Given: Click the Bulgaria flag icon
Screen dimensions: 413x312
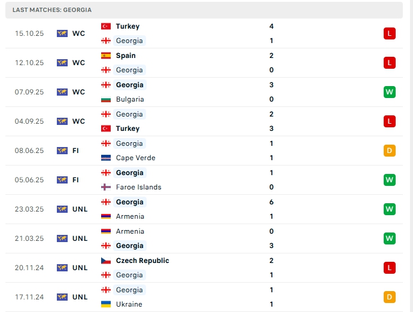Looking at the screenshot, I should click(x=106, y=99).
